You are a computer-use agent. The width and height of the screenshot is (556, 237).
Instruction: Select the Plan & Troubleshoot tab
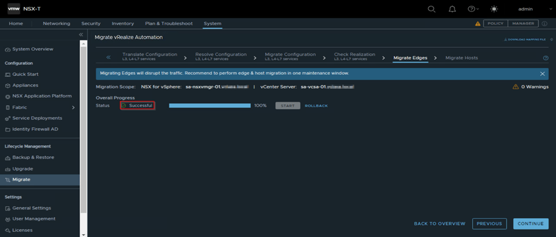(169, 23)
